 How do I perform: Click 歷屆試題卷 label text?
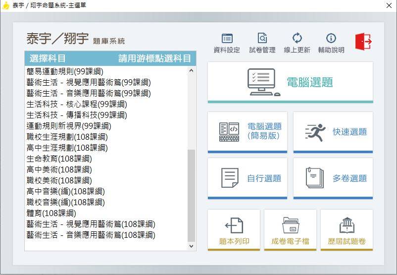pos(347,241)
